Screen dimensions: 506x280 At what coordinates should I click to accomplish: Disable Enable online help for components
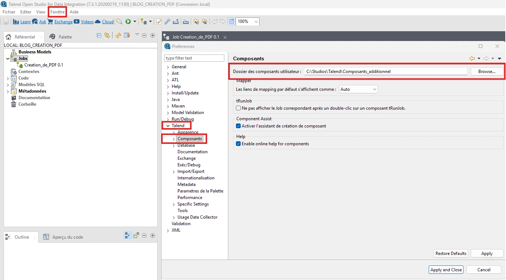click(239, 144)
